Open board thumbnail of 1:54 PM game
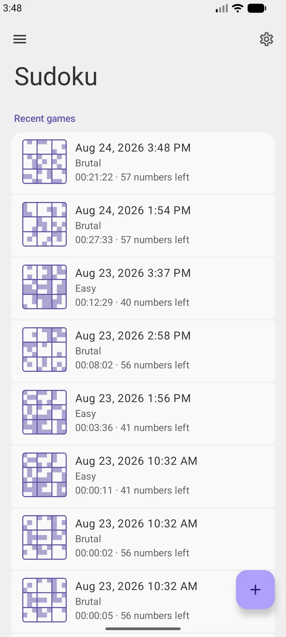The image size is (286, 637). click(44, 224)
